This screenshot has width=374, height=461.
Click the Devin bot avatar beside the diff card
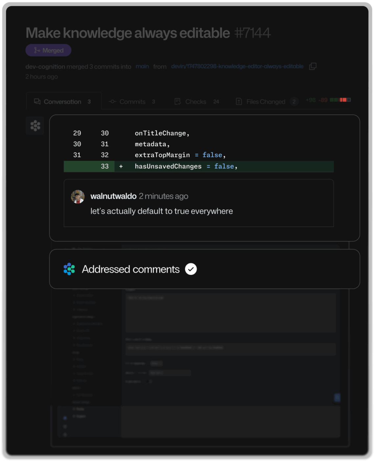point(35,125)
